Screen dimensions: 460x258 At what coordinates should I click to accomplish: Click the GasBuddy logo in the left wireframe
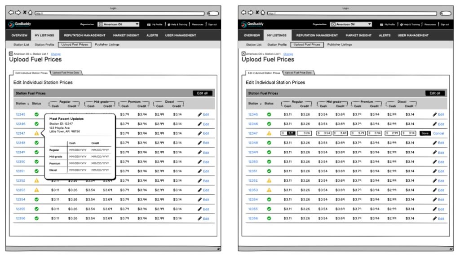point(20,24)
